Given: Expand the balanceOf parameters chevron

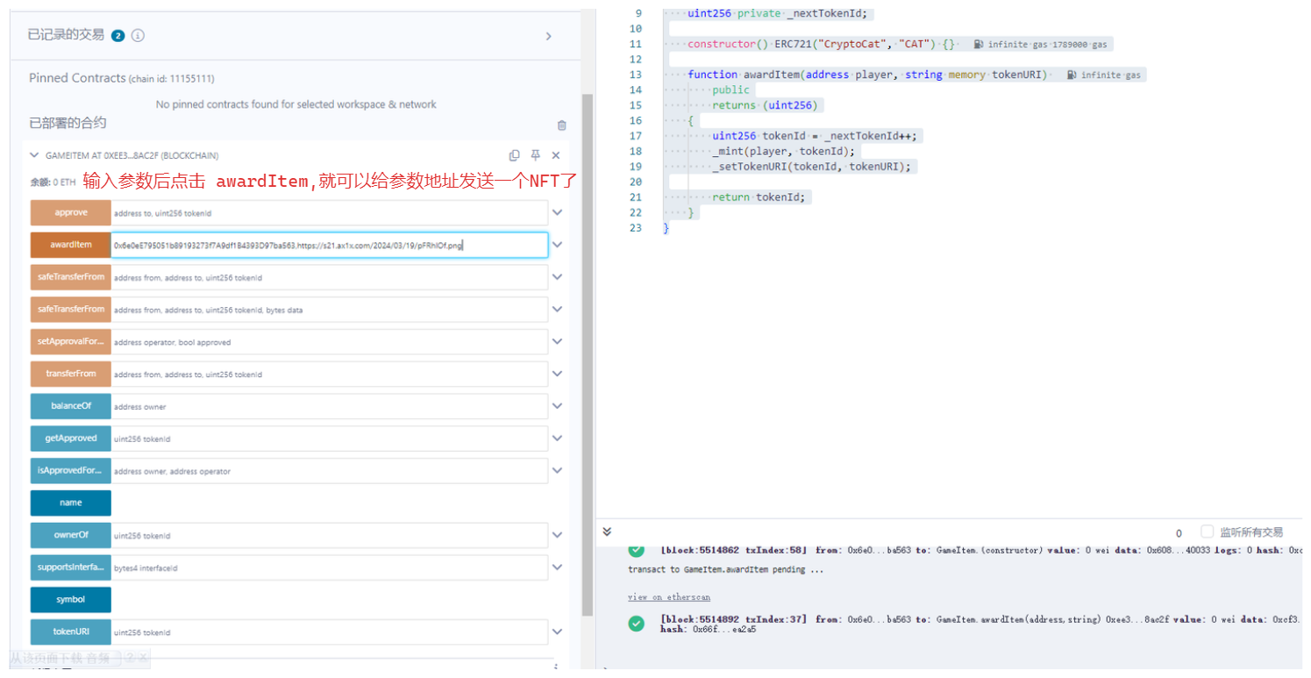Looking at the screenshot, I should click(557, 406).
